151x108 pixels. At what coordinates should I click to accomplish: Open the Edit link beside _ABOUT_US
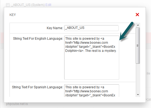click(48, 5)
